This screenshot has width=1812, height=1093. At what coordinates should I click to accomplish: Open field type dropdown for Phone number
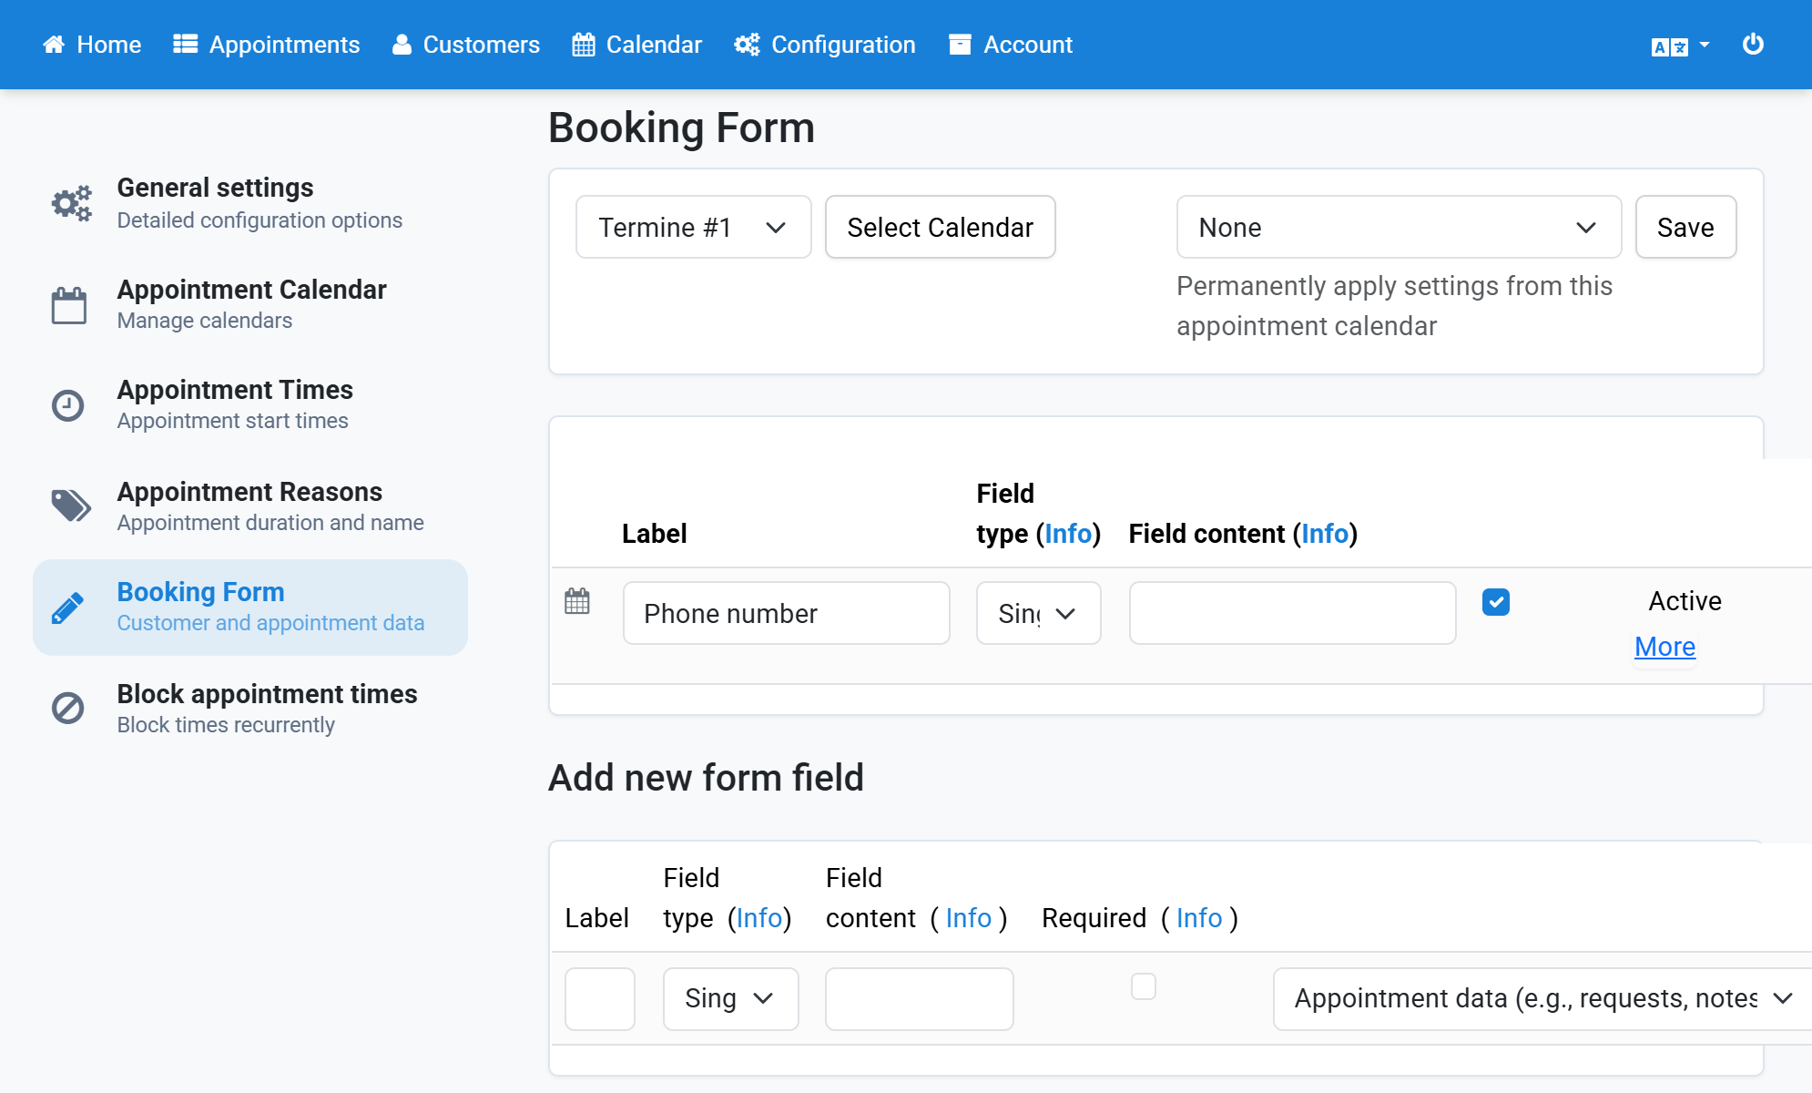click(1039, 613)
